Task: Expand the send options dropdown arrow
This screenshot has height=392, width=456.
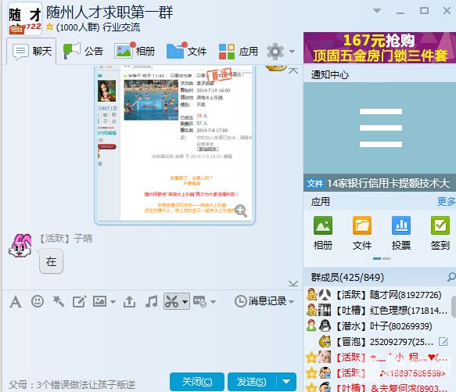Action: (286, 381)
